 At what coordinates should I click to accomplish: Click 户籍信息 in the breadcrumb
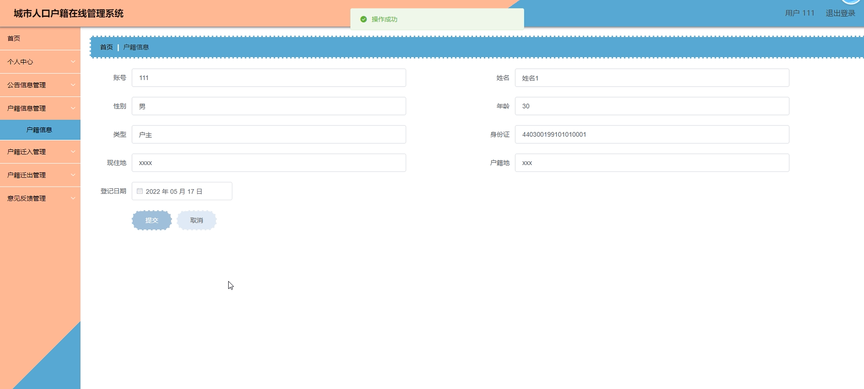[136, 47]
